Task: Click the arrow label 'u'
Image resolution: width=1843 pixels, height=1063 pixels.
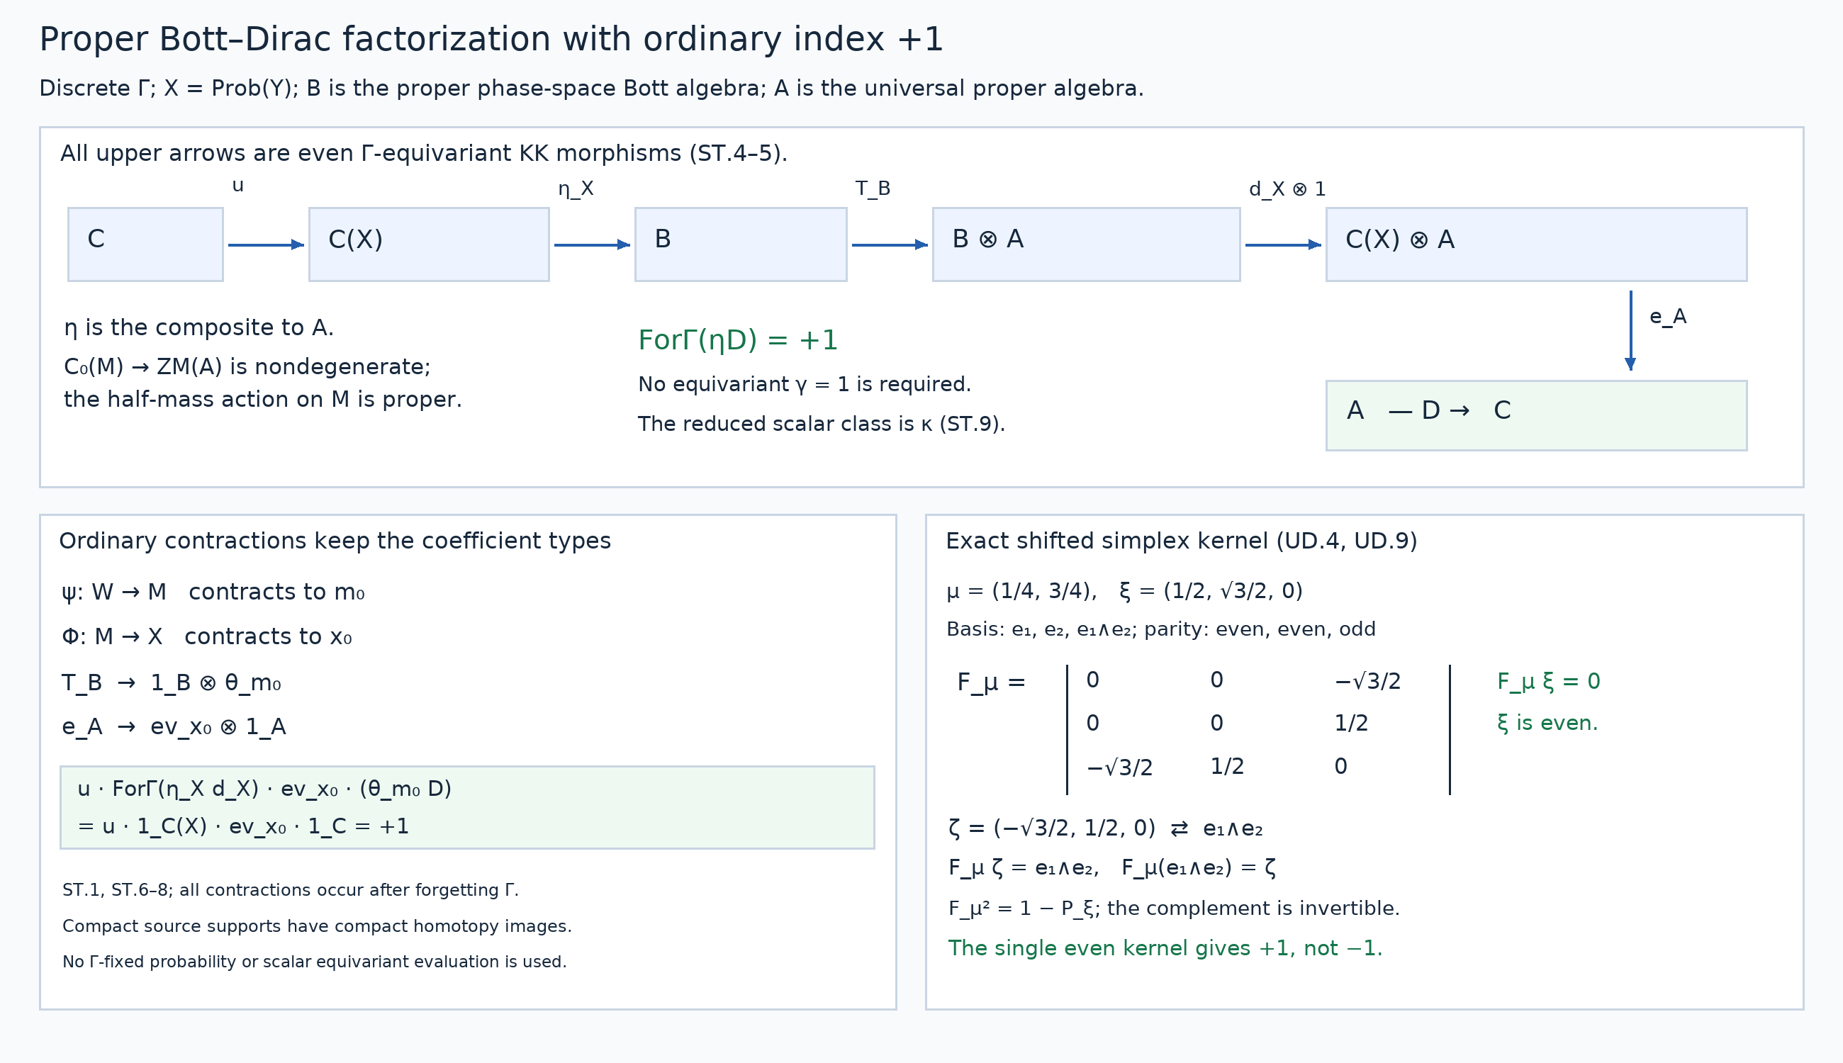Action: tap(238, 187)
